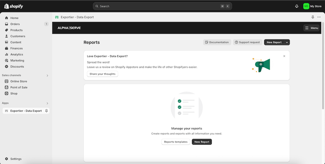
Task: Click the Settings link in sidebar
Action: 16,159
